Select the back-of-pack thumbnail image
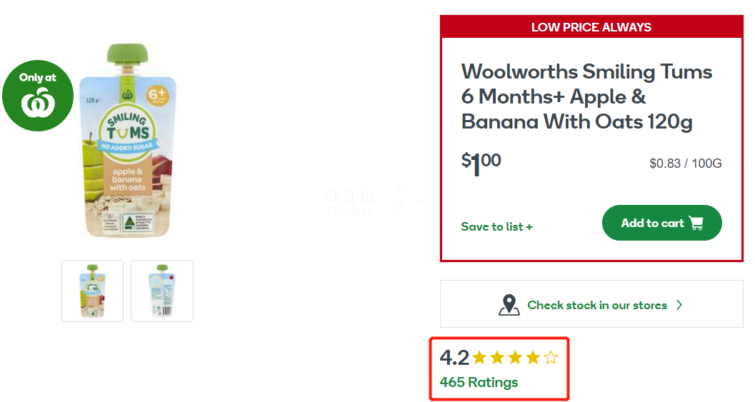755x402 pixels. [162, 291]
